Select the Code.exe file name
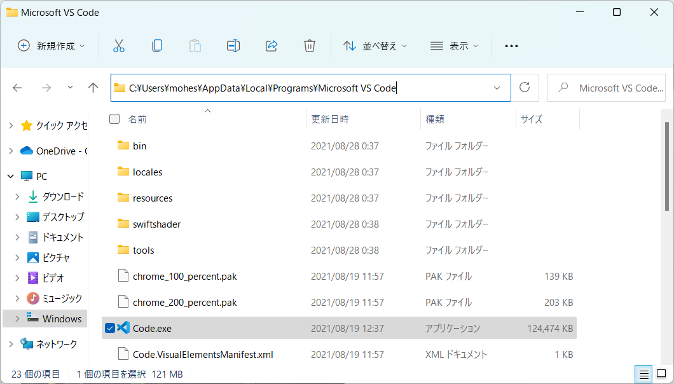Image resolution: width=674 pixels, height=384 pixels. coord(152,329)
